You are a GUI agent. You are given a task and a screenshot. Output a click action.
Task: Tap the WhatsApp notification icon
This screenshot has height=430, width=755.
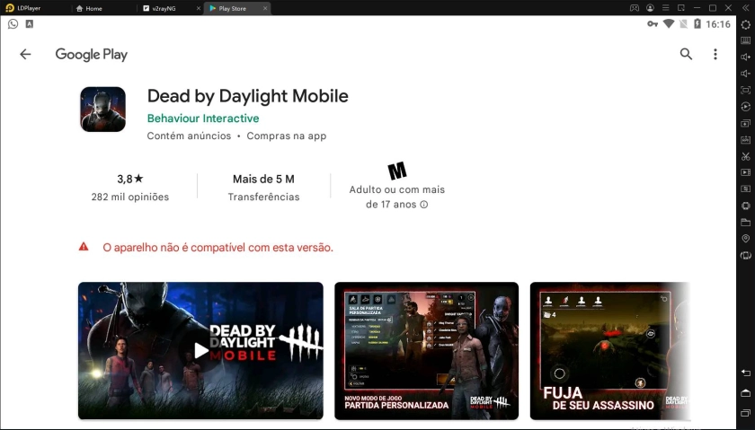click(x=13, y=23)
